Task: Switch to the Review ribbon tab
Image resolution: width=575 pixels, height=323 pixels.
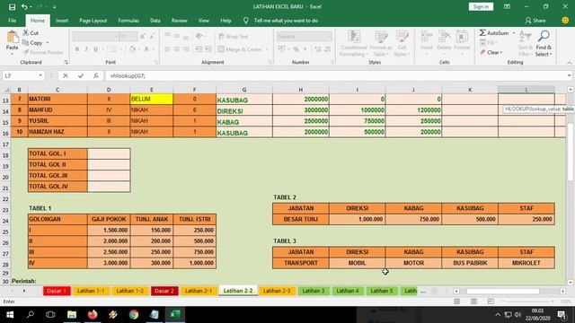Action: click(180, 21)
